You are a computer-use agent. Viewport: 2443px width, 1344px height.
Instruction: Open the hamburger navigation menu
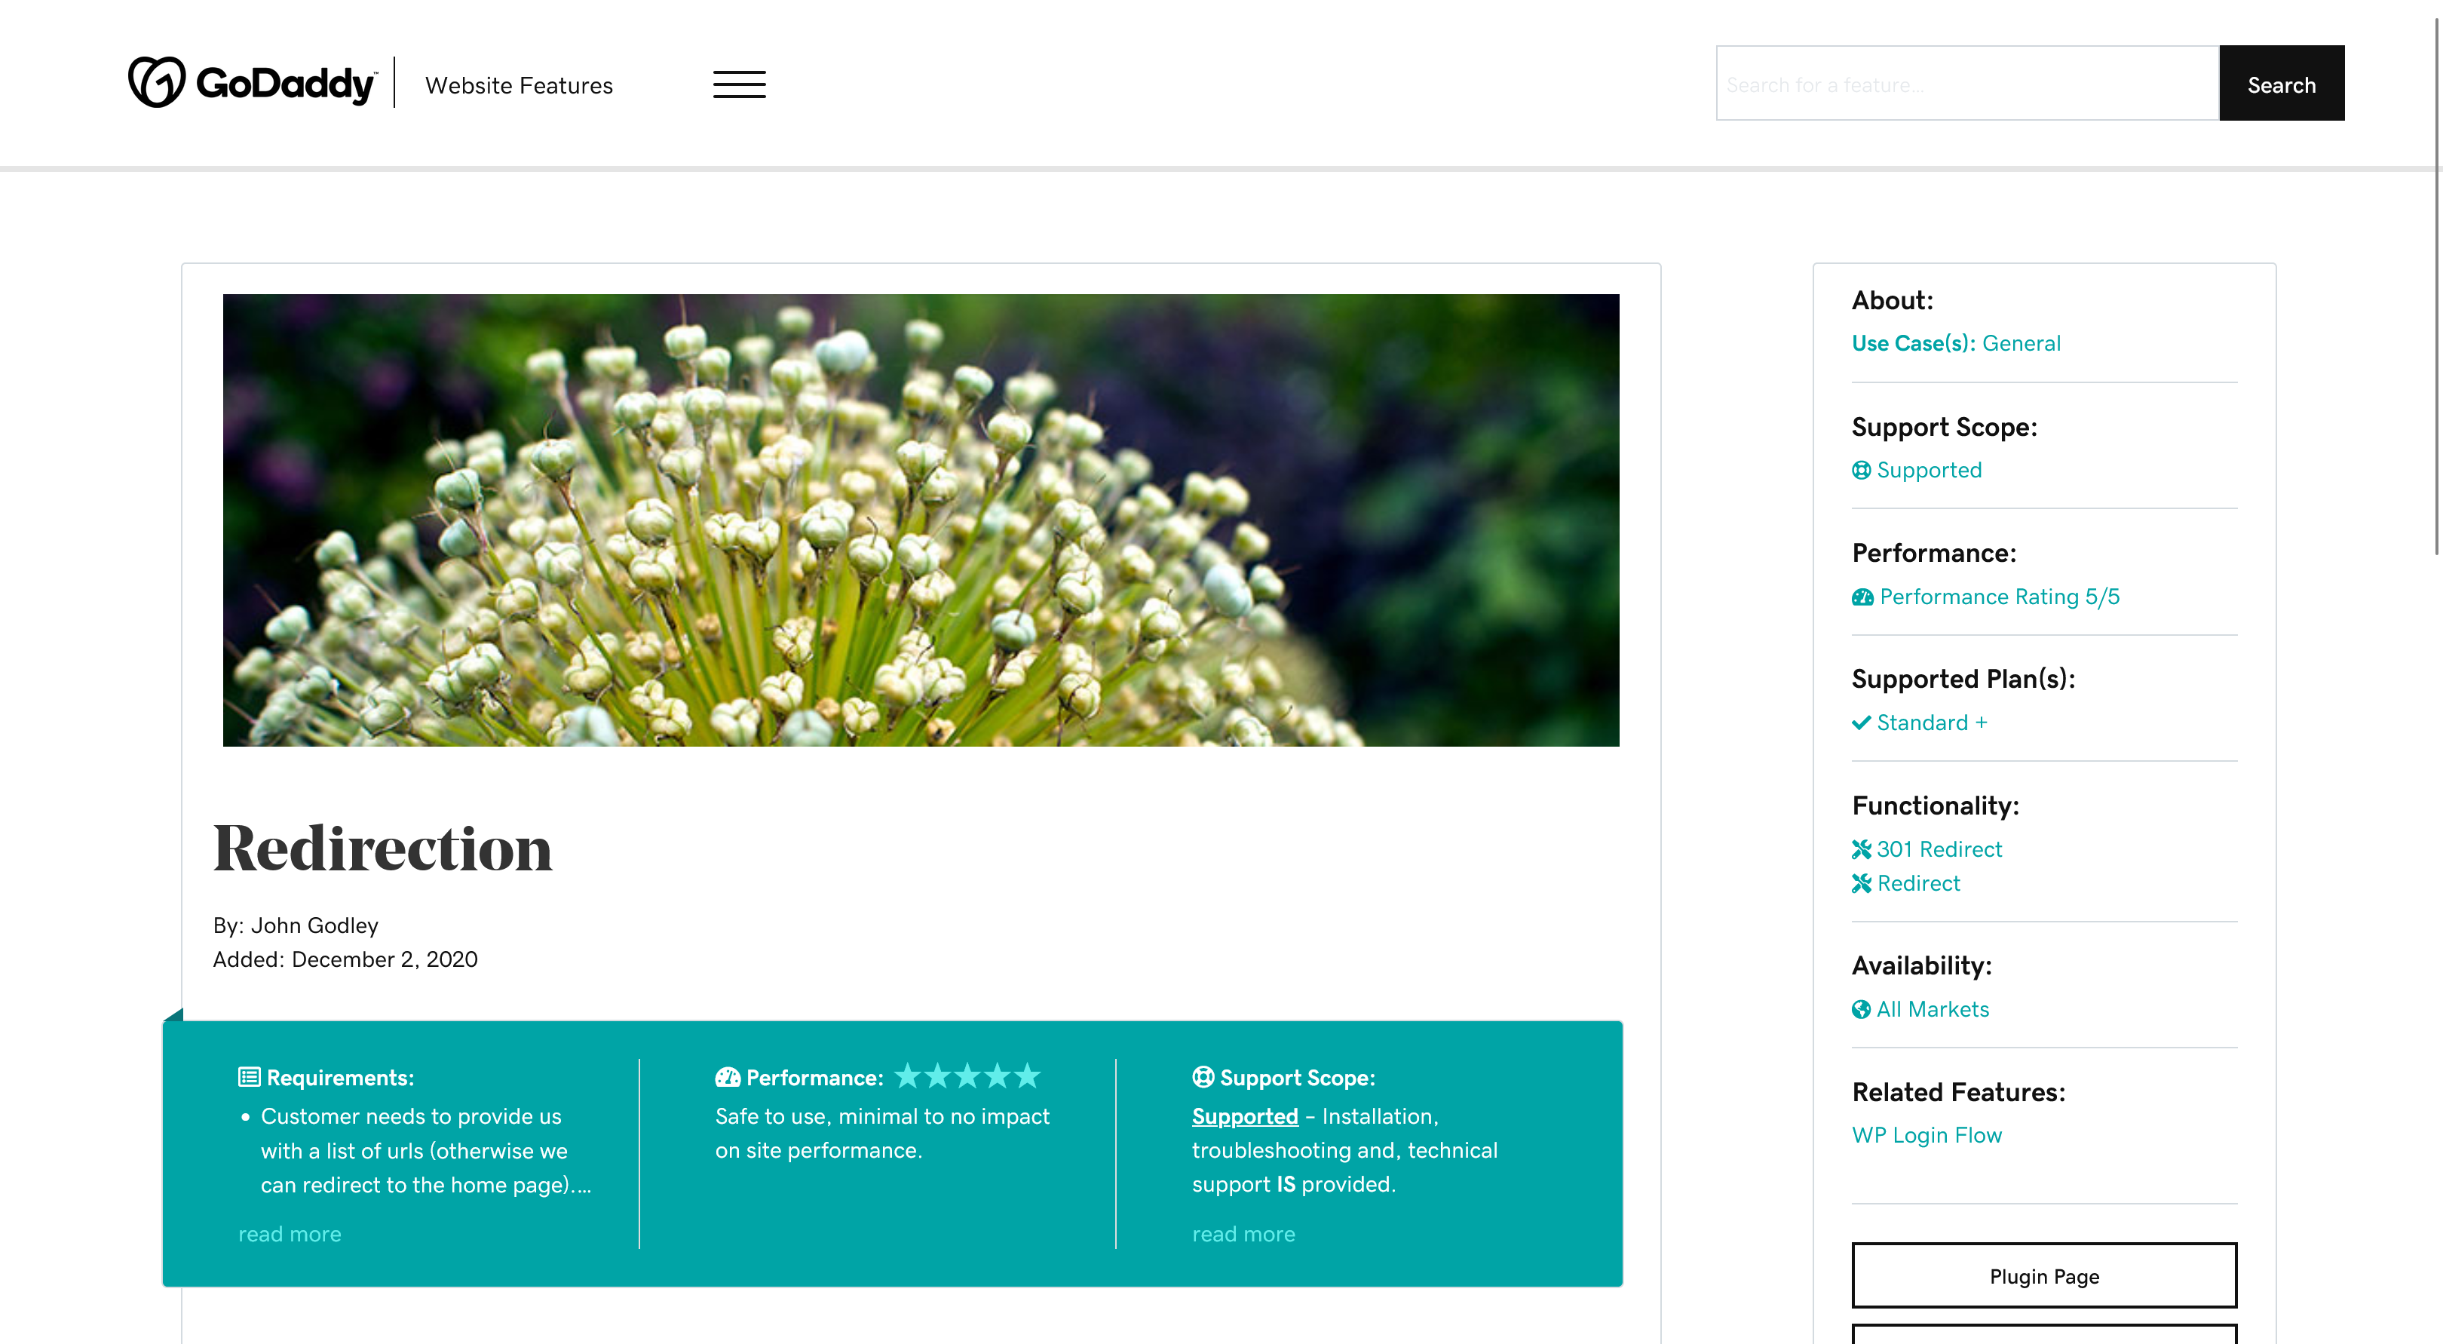739,84
